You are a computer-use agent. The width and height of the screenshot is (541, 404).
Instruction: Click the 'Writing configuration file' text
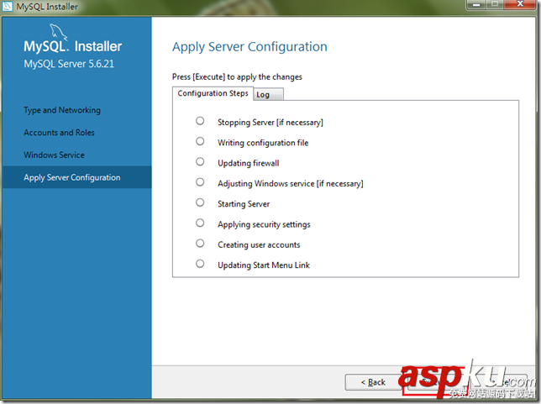[x=263, y=143]
